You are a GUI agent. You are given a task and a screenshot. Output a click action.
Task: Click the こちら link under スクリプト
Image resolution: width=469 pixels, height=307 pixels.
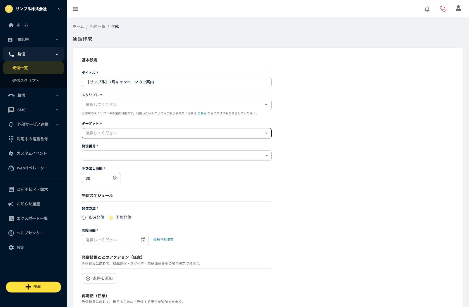click(202, 113)
